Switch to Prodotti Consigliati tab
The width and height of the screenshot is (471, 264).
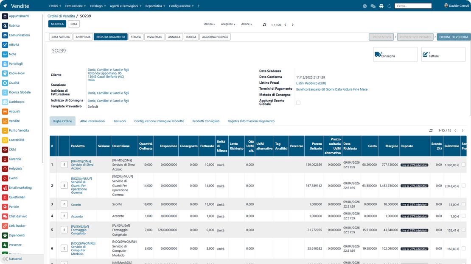[x=206, y=121]
